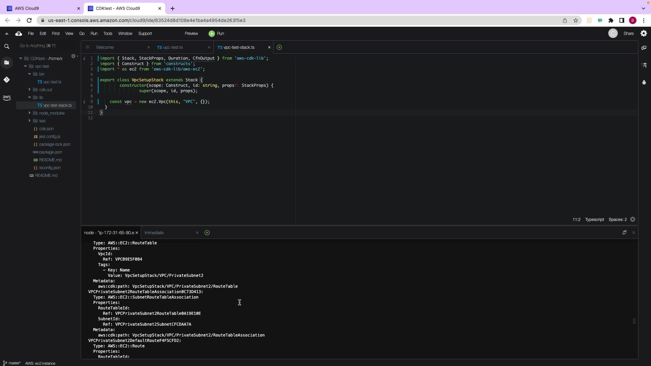
Task: Open file tree settings gear dropdown
Action: 74,56
